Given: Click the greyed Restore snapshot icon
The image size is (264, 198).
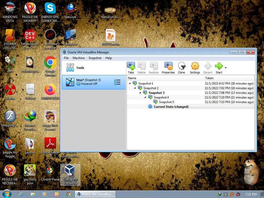Looking at the screenshot, I should pos(154,68).
